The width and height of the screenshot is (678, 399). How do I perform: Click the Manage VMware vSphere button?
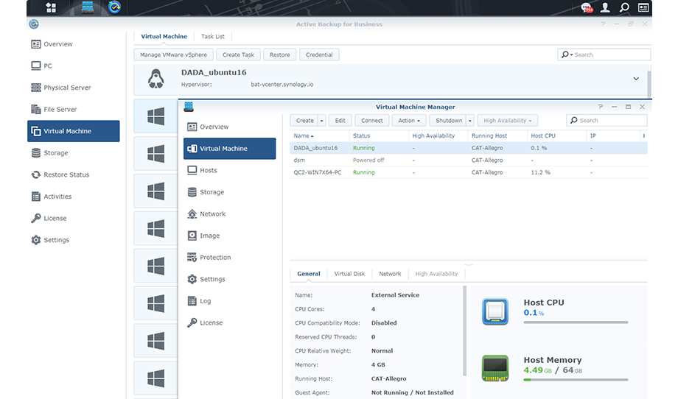point(173,54)
